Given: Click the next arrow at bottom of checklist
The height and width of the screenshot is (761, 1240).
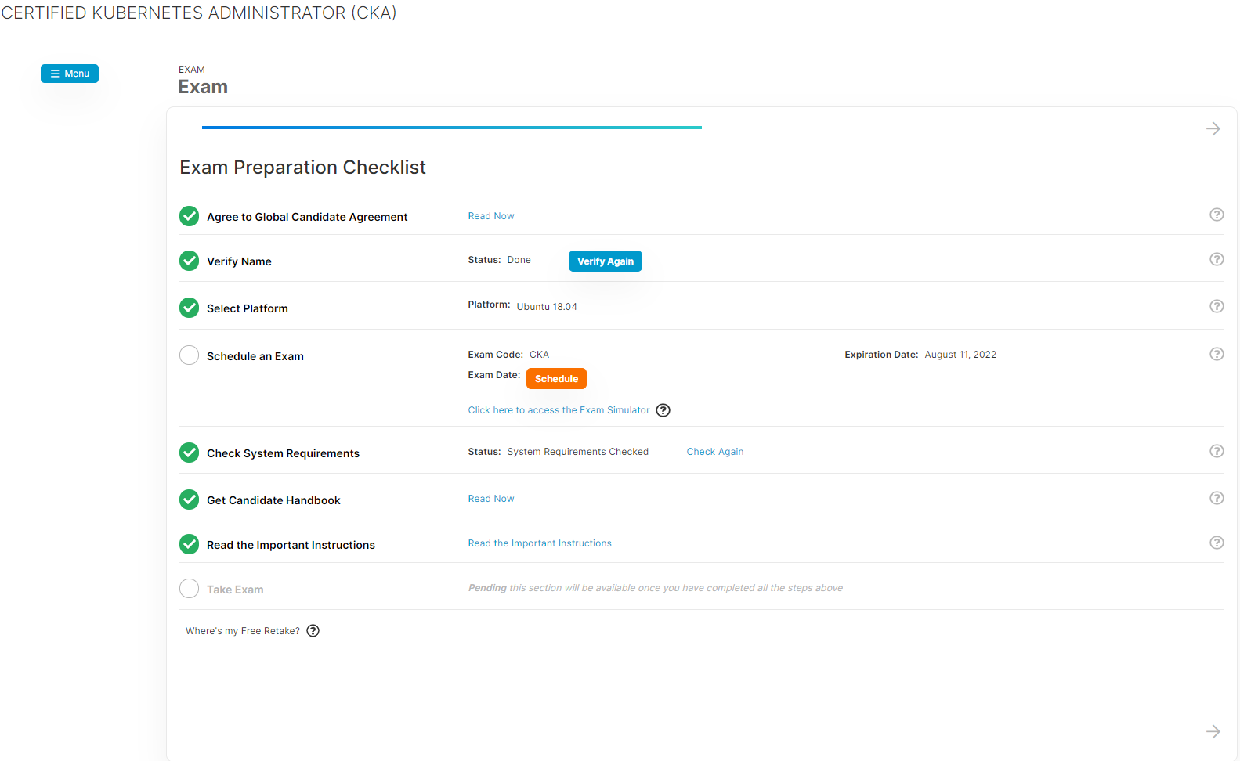Looking at the screenshot, I should (x=1213, y=731).
